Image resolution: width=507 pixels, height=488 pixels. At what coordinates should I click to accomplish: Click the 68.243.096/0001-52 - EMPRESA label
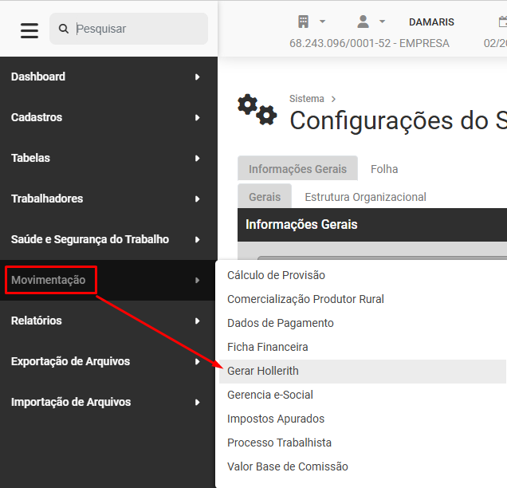(x=369, y=43)
